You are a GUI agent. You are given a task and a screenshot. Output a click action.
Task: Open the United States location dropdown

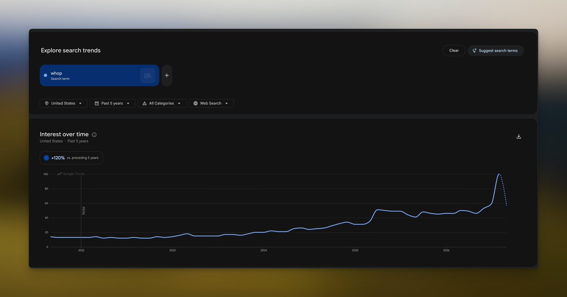click(x=64, y=103)
